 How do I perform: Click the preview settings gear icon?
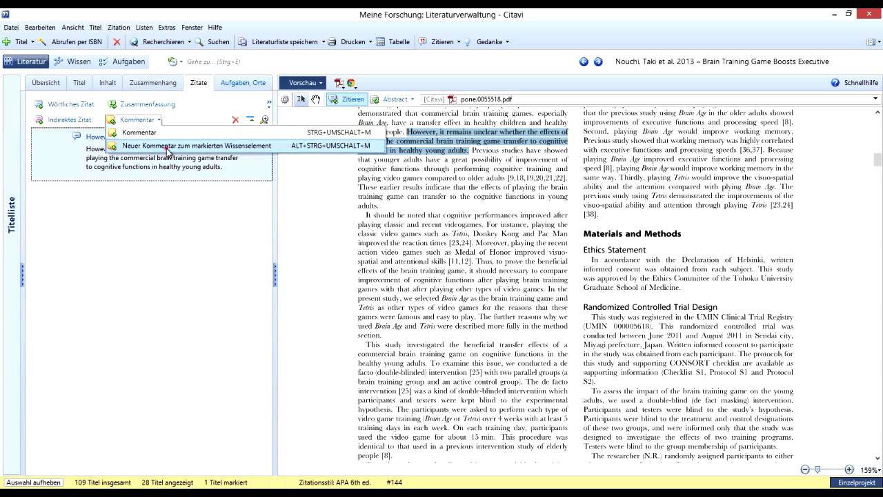[285, 99]
